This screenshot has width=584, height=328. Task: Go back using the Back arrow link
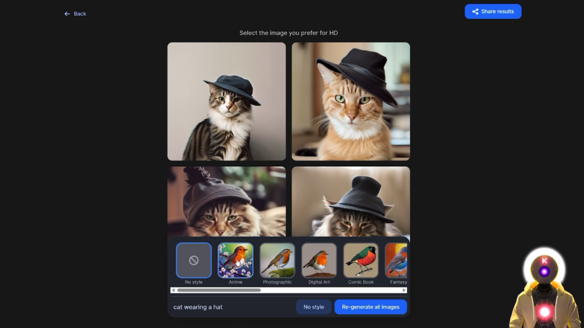pos(75,14)
